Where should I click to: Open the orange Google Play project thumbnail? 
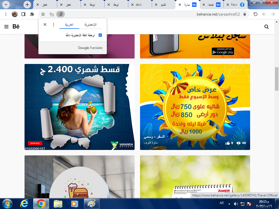click(195, 46)
